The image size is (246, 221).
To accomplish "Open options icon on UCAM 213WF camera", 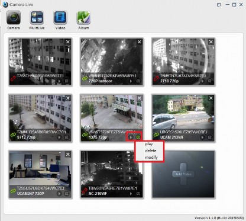I will click(x=210, y=137).
